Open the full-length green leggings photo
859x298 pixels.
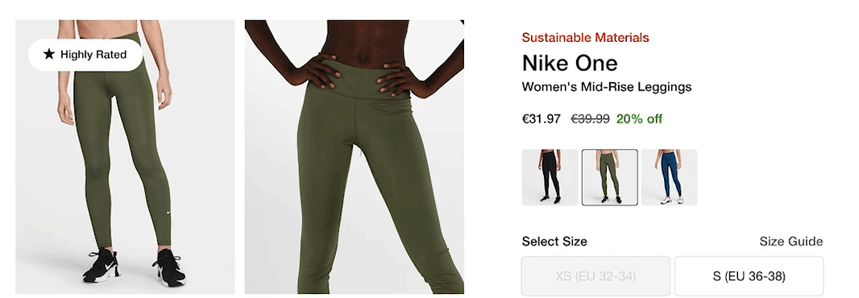tap(125, 157)
